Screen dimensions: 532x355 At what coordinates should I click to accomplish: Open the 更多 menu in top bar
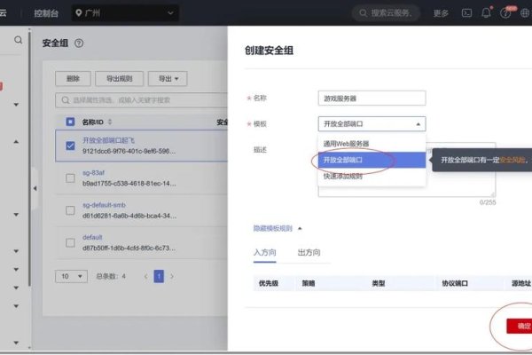click(441, 13)
